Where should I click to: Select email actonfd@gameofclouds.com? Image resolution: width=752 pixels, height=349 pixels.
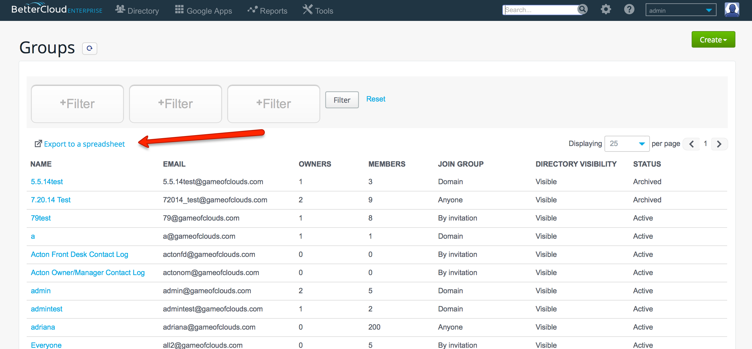[x=209, y=254]
